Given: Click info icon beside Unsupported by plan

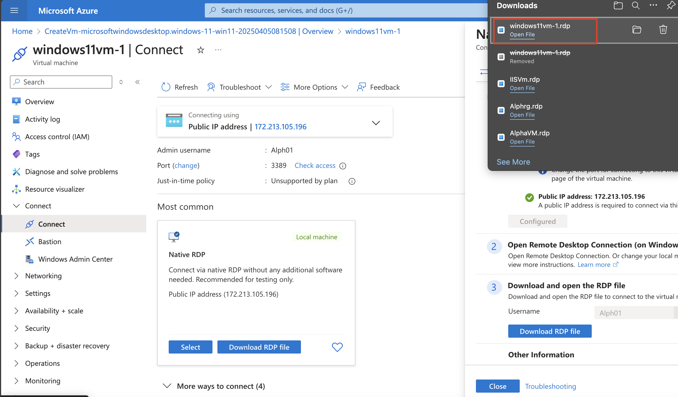Looking at the screenshot, I should [352, 181].
